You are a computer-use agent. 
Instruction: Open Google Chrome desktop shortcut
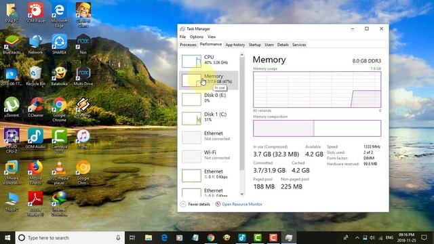[59, 110]
